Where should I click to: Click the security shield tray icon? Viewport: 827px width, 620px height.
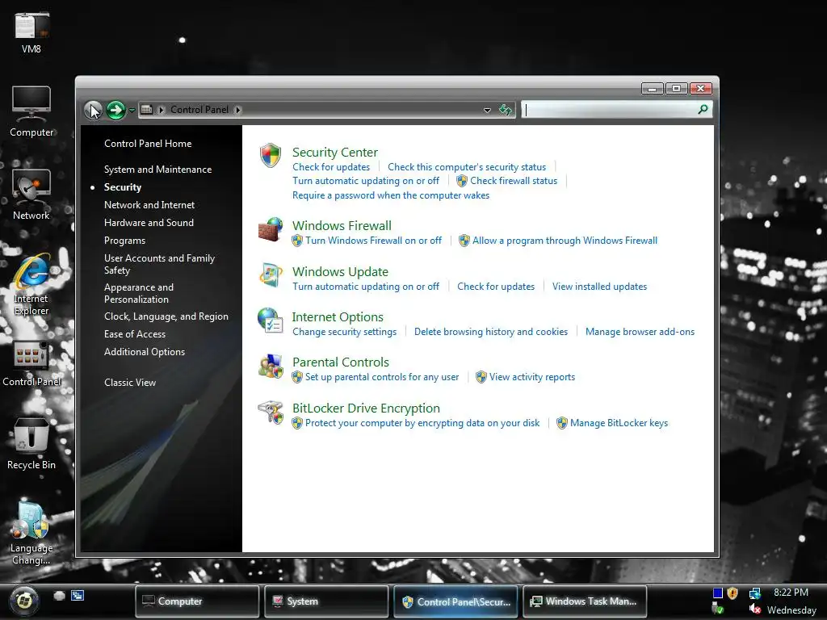732,593
